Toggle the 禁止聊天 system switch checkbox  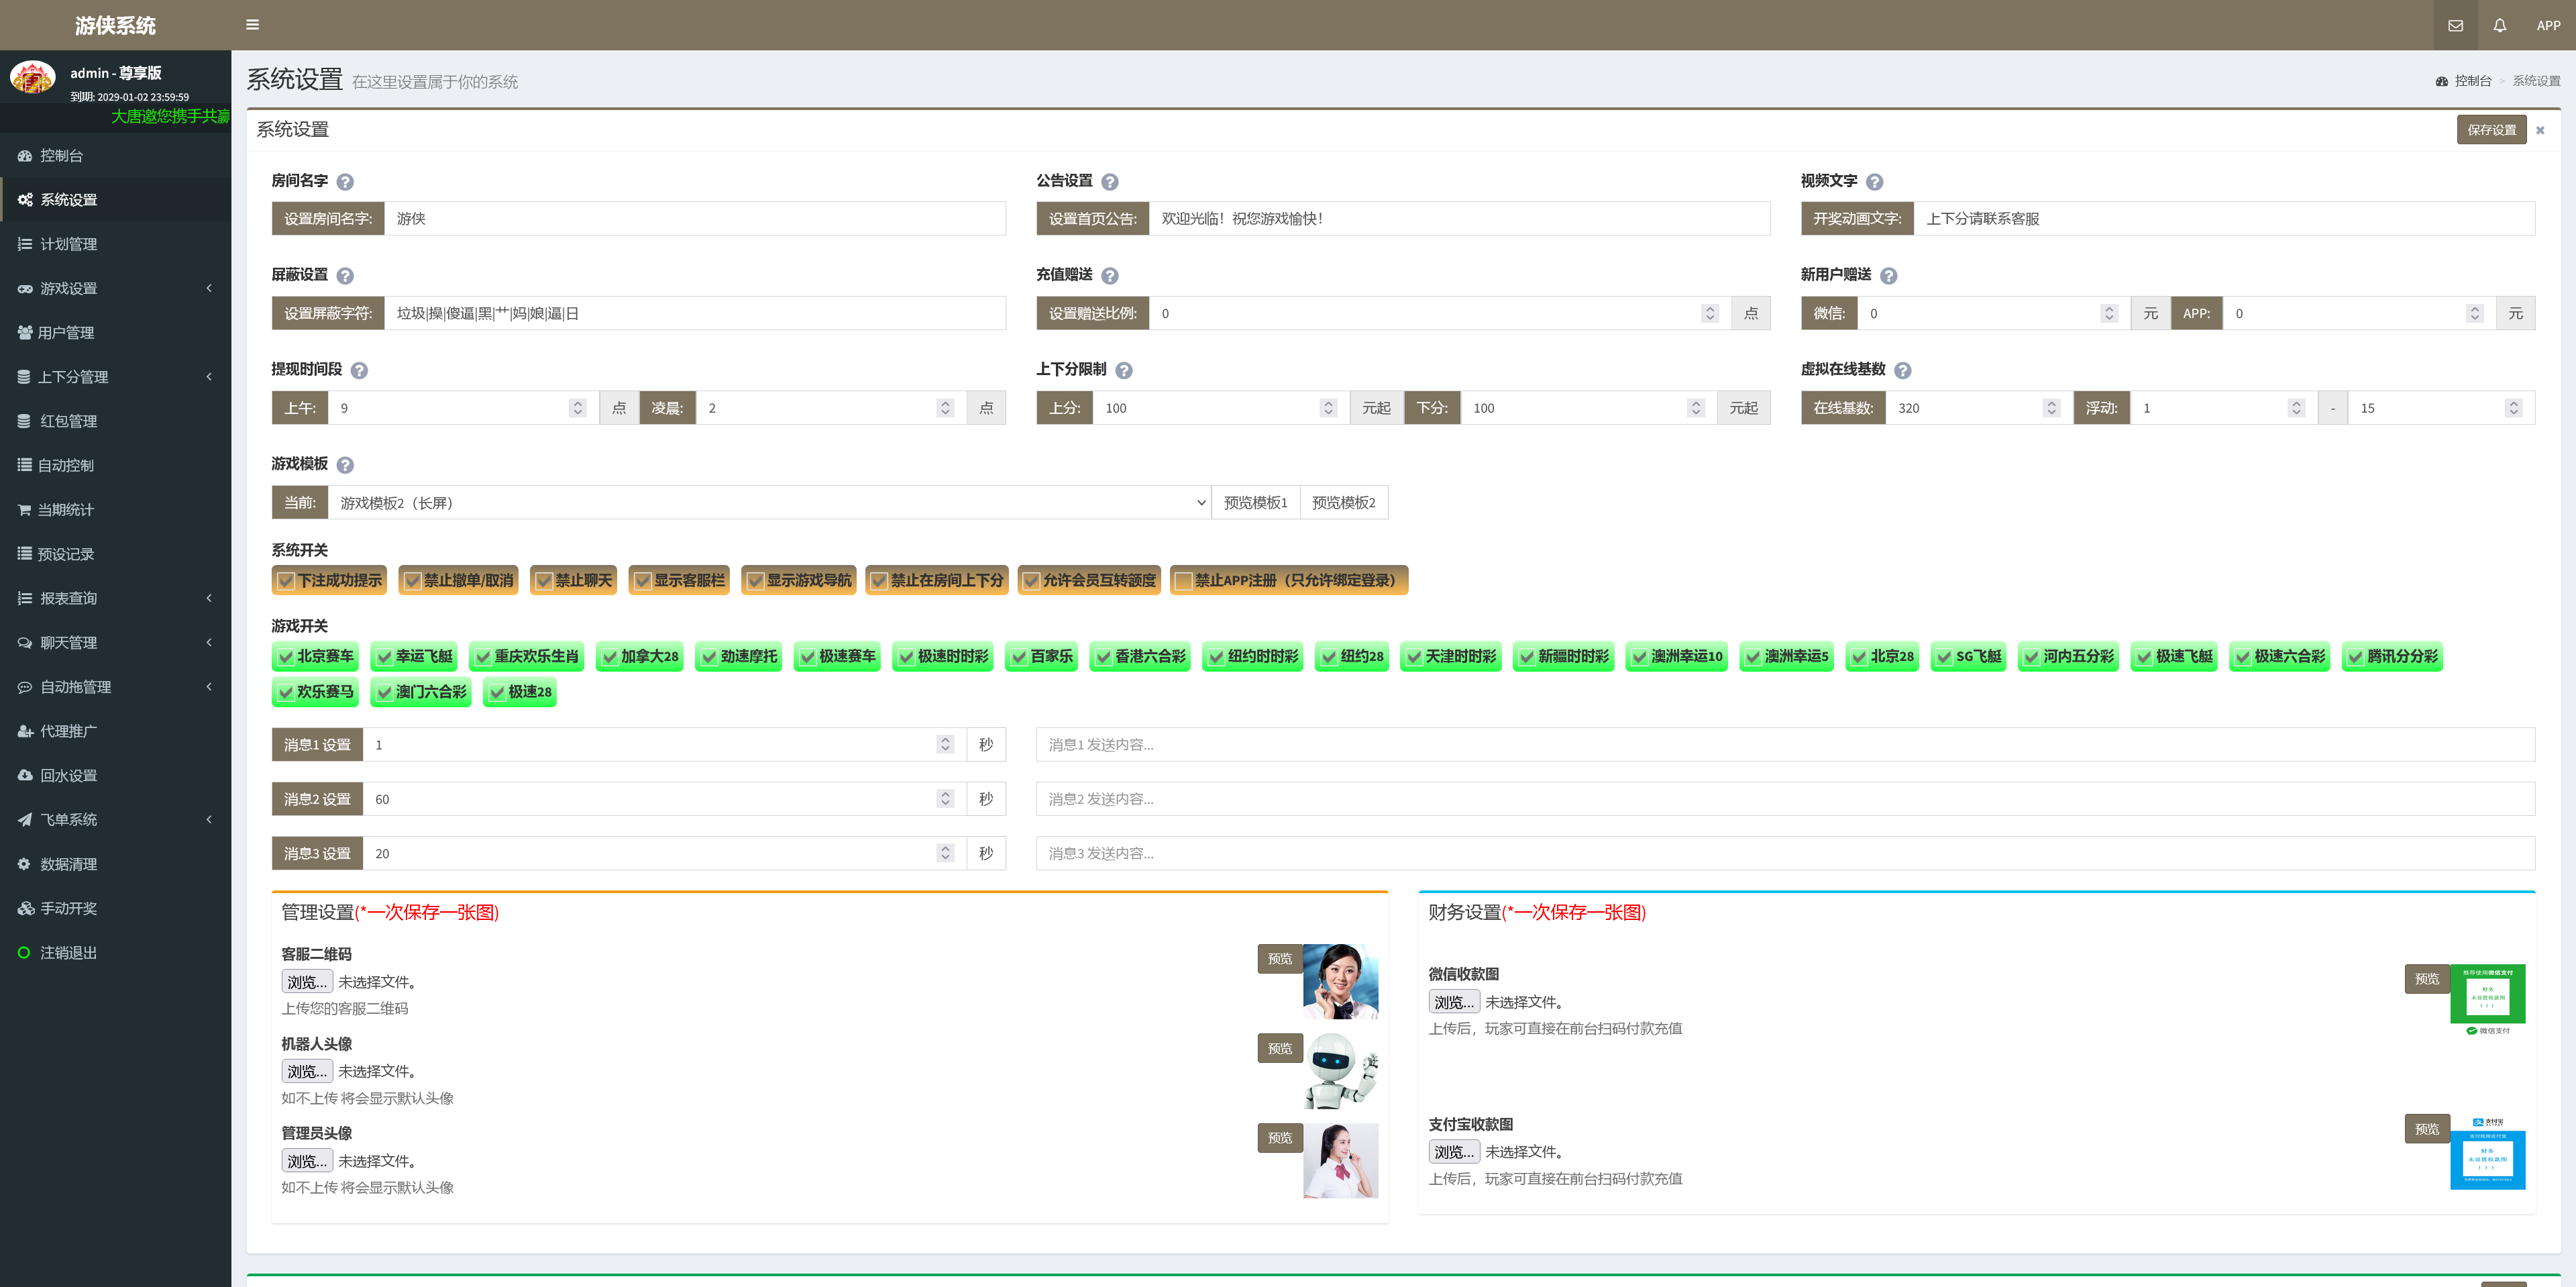click(x=544, y=581)
